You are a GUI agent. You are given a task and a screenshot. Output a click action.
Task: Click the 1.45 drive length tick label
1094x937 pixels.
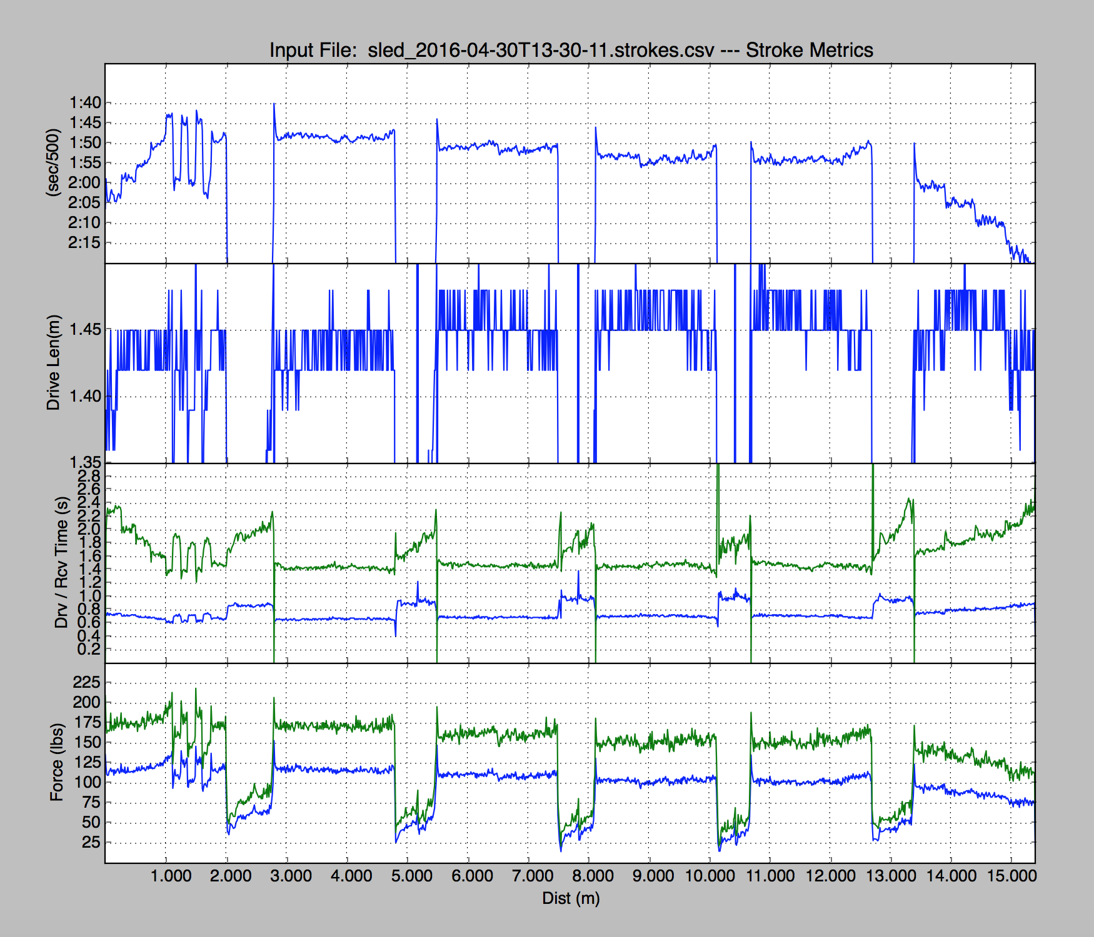click(84, 330)
